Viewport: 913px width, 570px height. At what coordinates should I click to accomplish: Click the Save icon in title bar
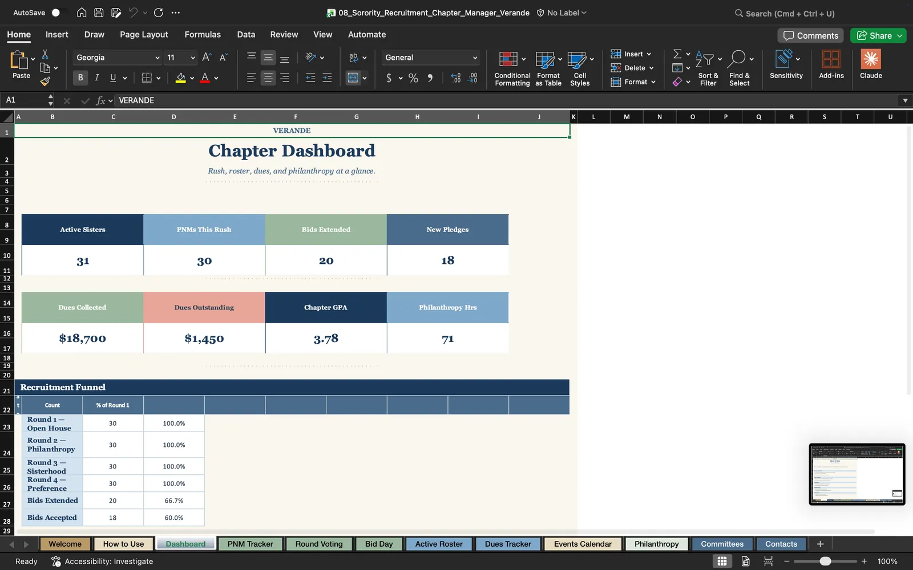[x=99, y=13]
